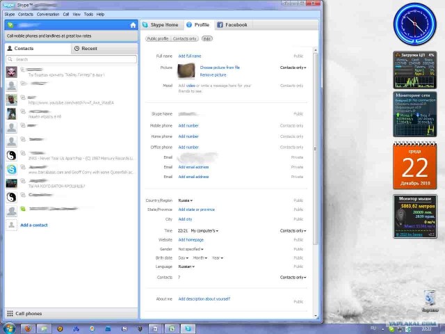Screen dimensions: 445x334
Task: Open the contact with mood "пошёл играть в mf"
Action: (x=71, y=114)
